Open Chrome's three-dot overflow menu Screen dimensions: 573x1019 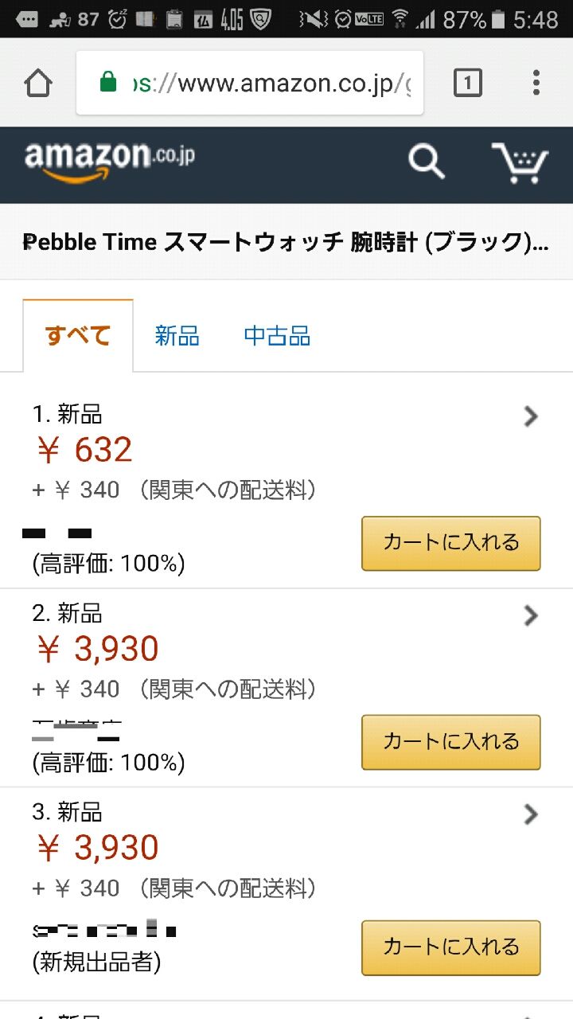coord(536,83)
